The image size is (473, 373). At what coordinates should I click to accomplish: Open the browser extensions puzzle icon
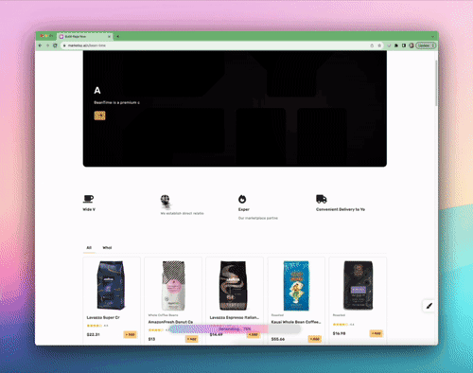click(396, 45)
